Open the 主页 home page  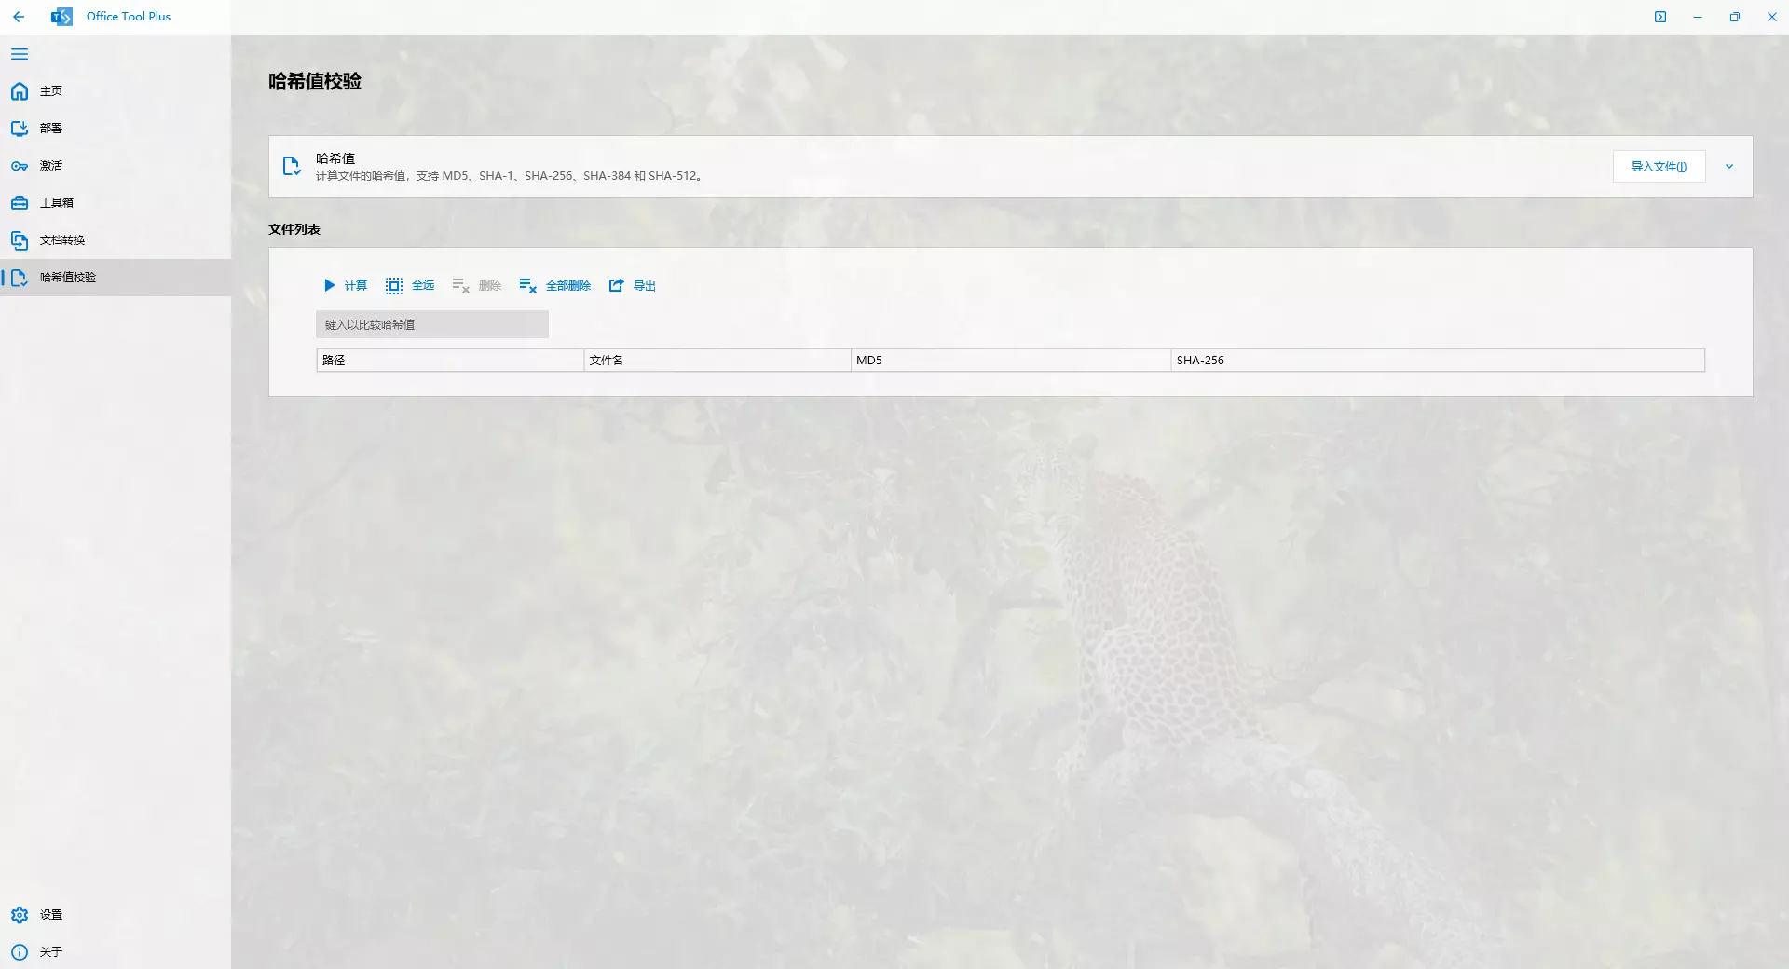50,91
